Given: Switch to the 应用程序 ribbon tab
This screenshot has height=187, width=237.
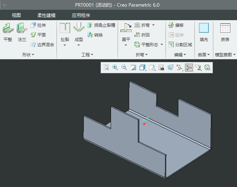Looking at the screenshot, I should [81, 15].
